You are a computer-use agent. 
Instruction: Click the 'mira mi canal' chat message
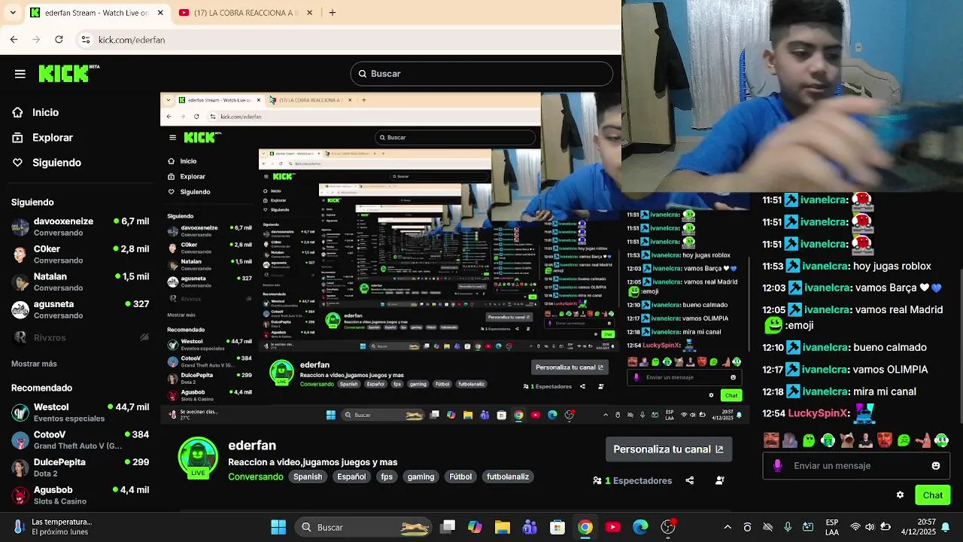coord(885,391)
